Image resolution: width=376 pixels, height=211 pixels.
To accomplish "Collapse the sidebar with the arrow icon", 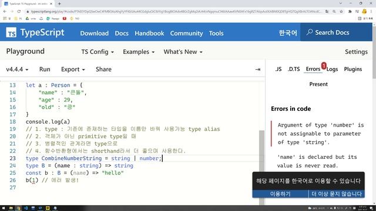I will click(258, 69).
